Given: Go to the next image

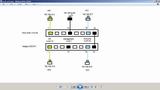Looking at the screenshot, I should (x=86, y=87).
